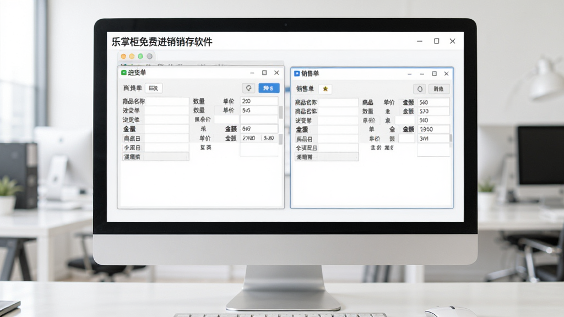Screen dimensions: 564x317
Task: Maximize the main 乐掌柜免费进销销存软件 window
Action: (x=436, y=41)
